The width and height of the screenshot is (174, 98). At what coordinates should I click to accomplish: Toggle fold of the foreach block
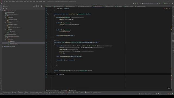pyautogui.click(x=51, y=60)
